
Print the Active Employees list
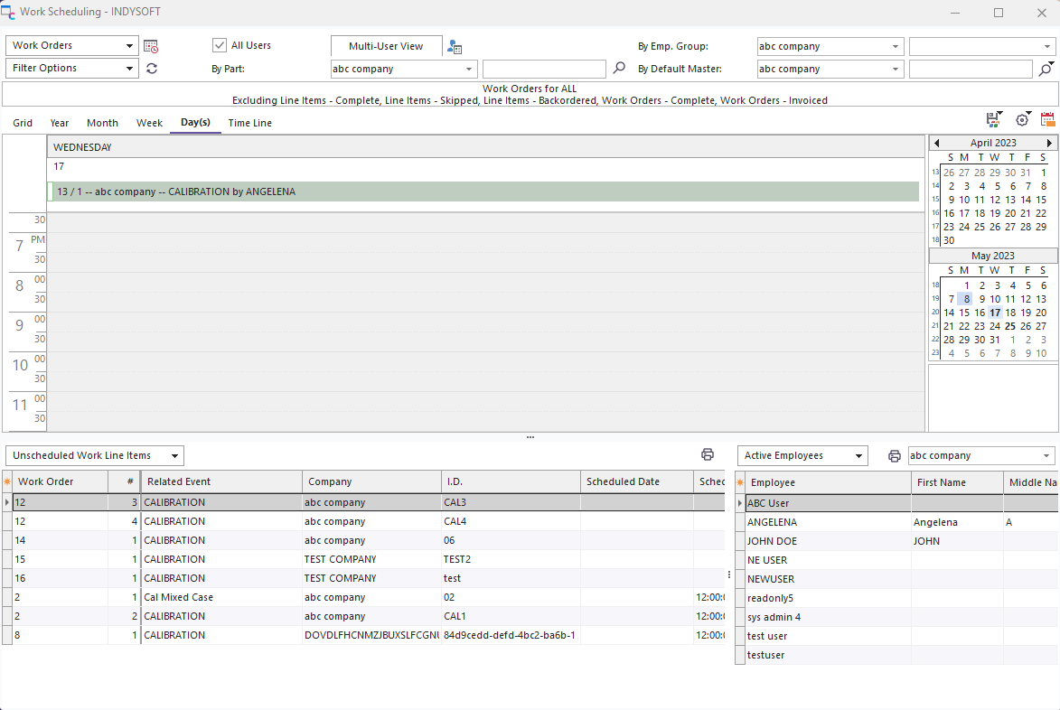point(894,456)
